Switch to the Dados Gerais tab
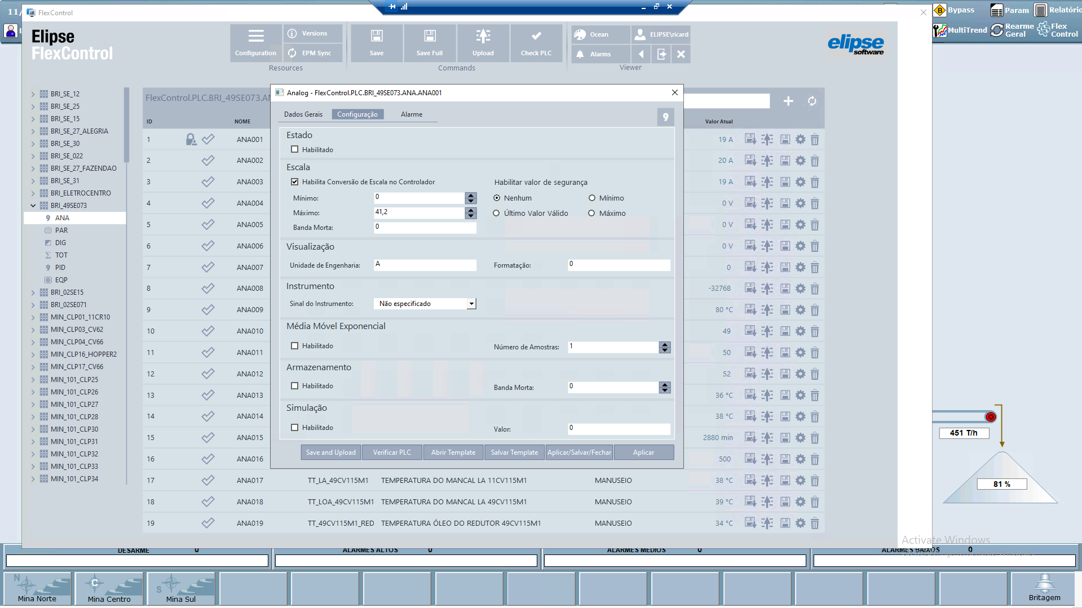This screenshot has width=1082, height=608. tap(303, 114)
